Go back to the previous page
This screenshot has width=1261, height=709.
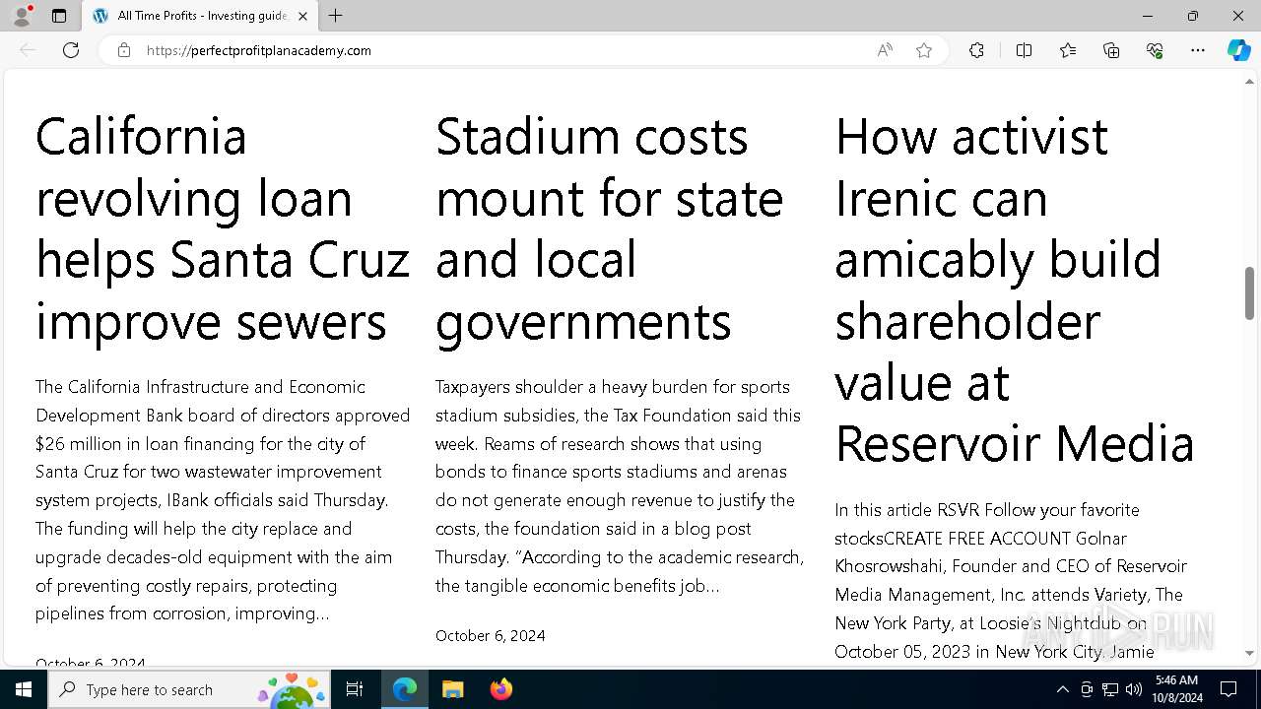[x=28, y=50]
